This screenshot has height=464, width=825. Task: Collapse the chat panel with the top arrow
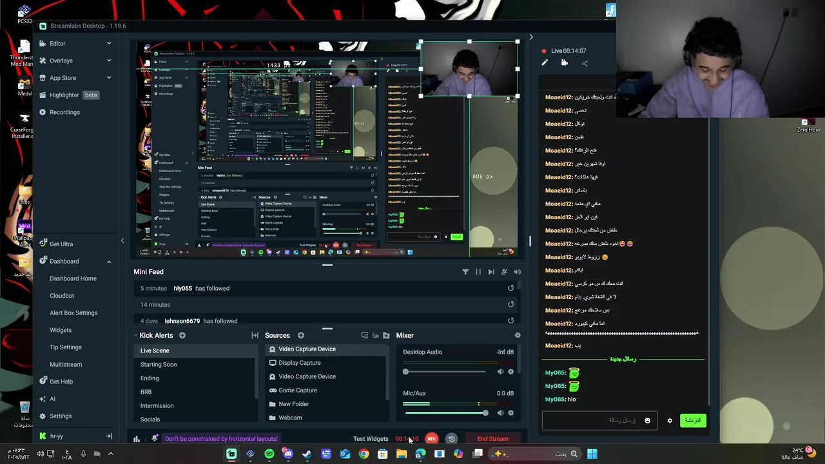click(x=531, y=37)
